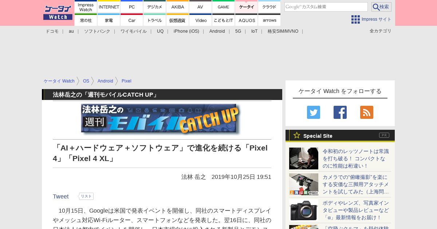The image size is (437, 229).
Task: Go to the IoT category
Action: [x=254, y=31]
